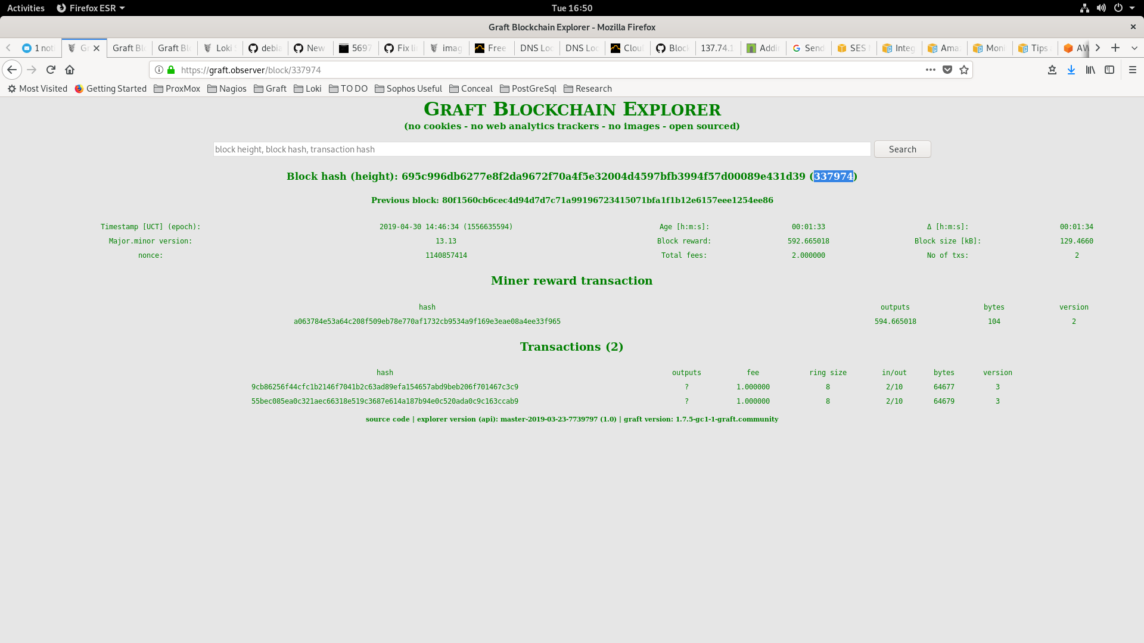
Task: Click the reload page icon
Action: 51,70
